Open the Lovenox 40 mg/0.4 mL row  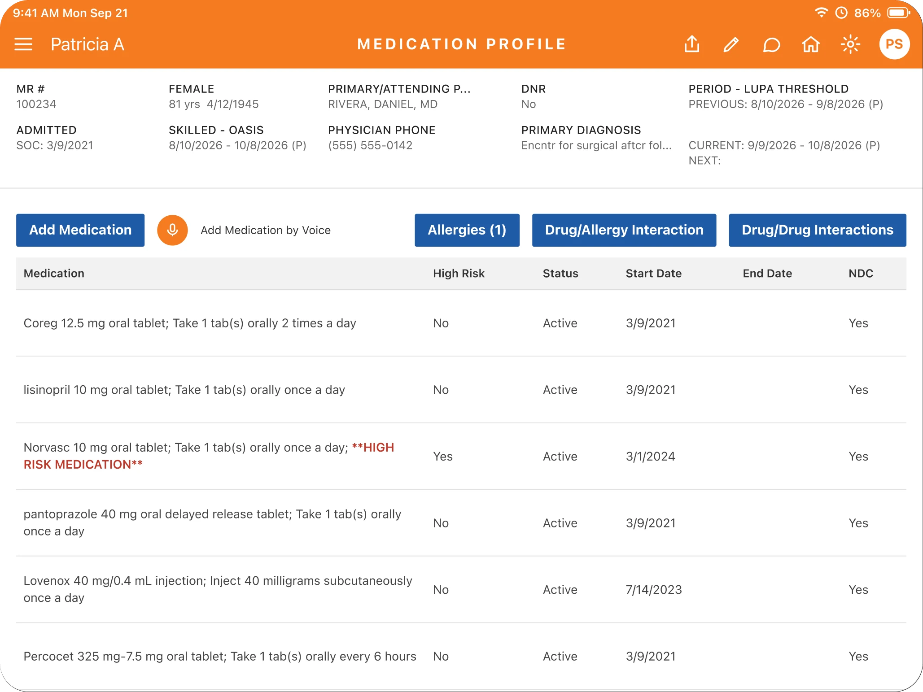click(461, 589)
